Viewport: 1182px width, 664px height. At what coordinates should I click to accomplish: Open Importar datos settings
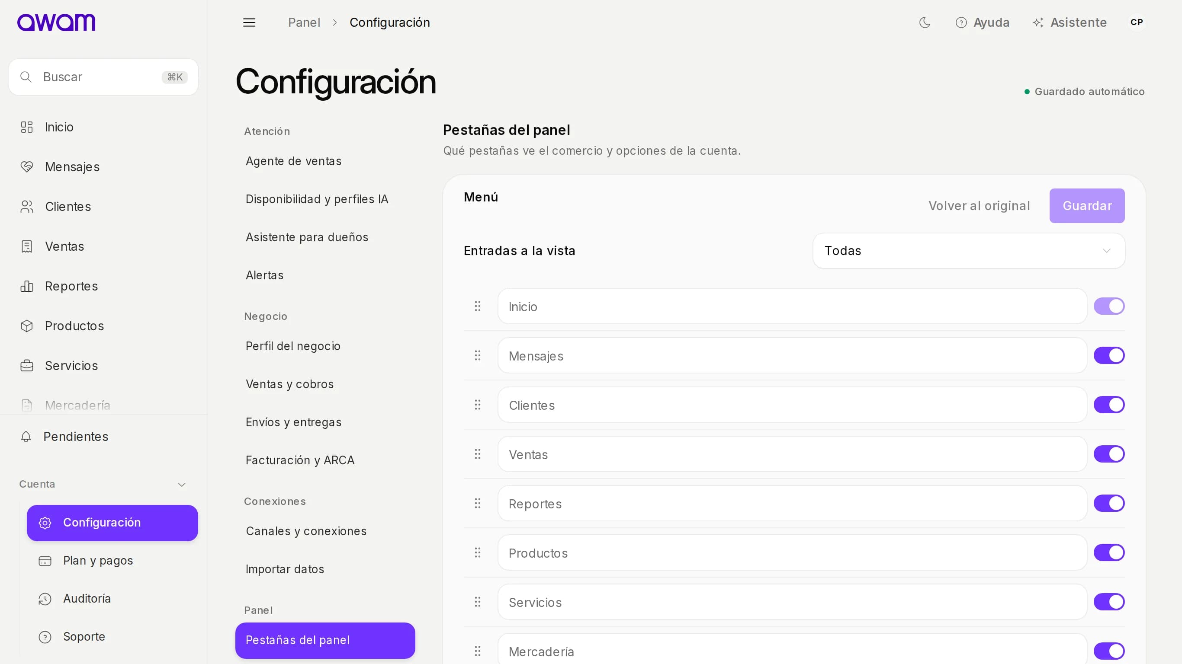(x=325, y=569)
